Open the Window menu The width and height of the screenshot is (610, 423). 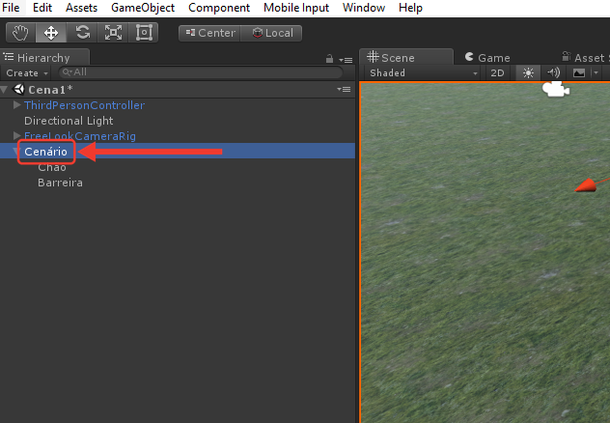tap(364, 8)
